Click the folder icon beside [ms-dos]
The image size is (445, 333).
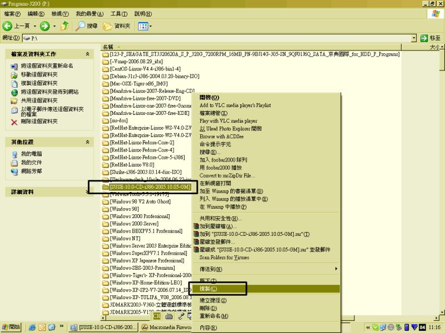tap(106, 120)
